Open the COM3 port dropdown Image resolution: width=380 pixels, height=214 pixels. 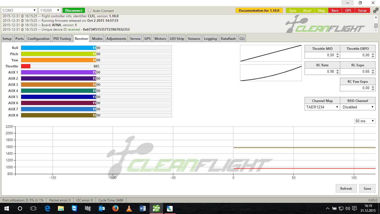click(x=19, y=10)
